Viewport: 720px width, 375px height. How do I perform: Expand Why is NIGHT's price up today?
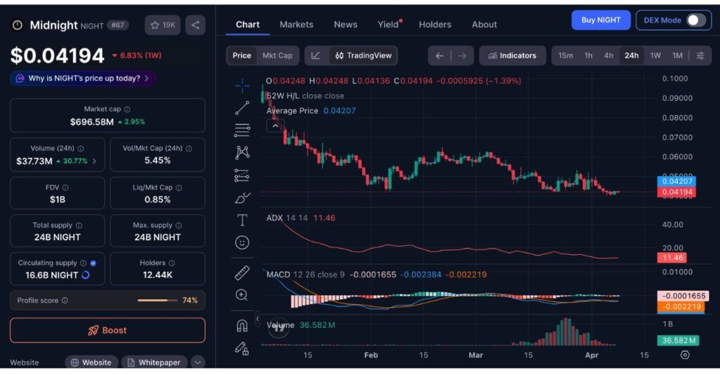tap(83, 79)
